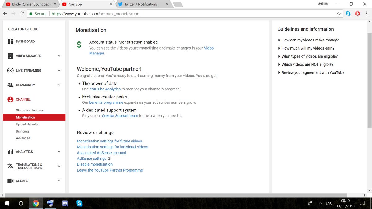This screenshot has height=209, width=372.
Task: Open Upload defaults in sidebar
Action: (x=27, y=124)
